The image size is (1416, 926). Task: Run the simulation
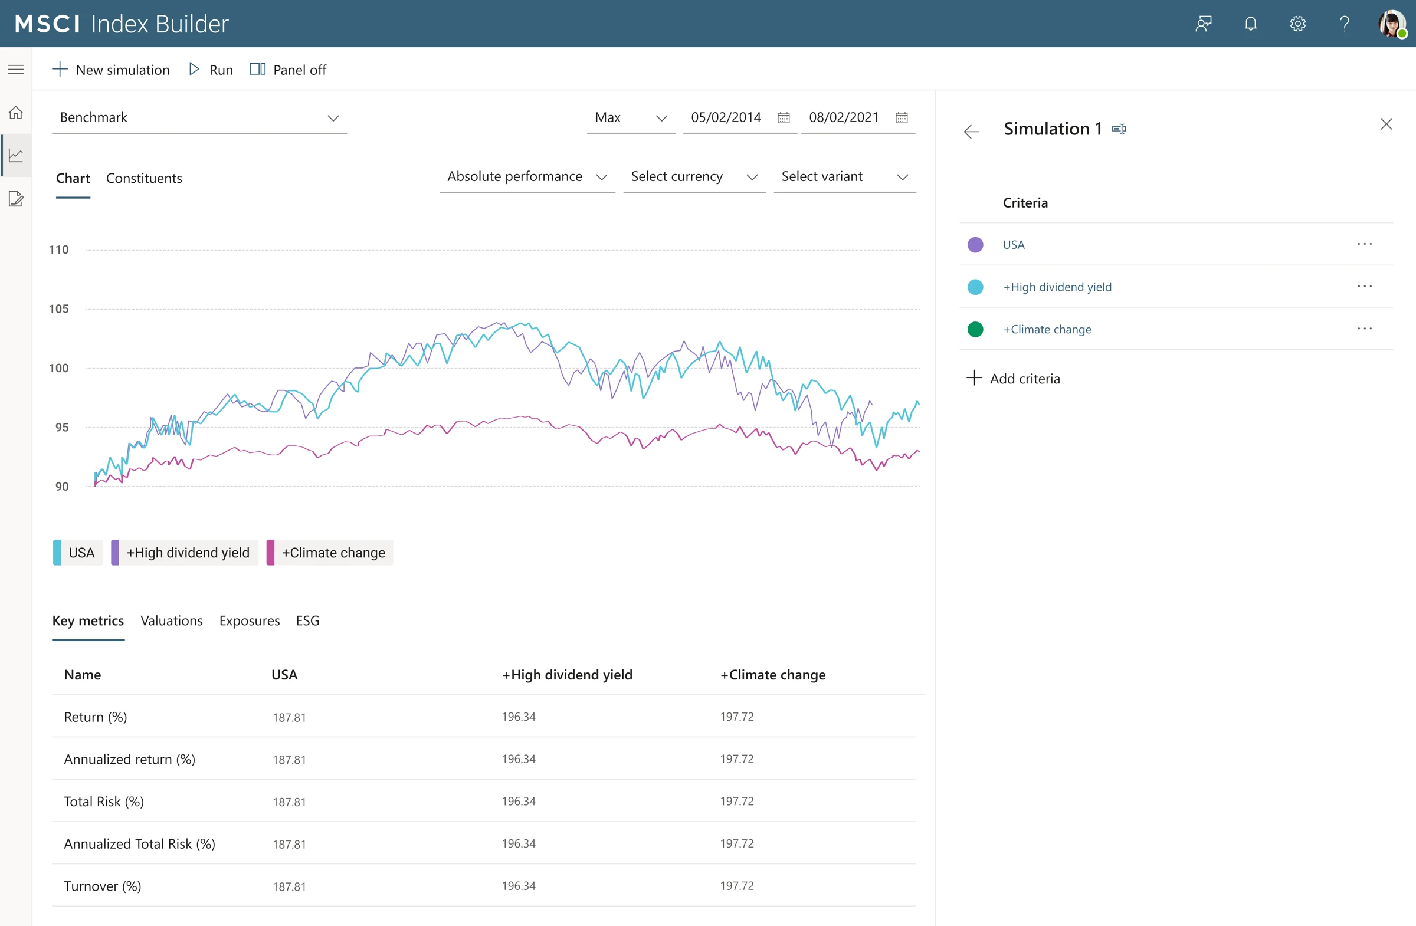[211, 70]
